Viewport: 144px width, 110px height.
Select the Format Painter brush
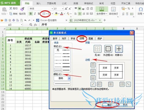22,9
